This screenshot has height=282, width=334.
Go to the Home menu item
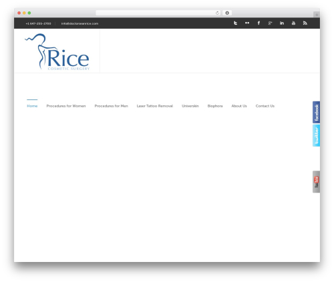pos(32,106)
